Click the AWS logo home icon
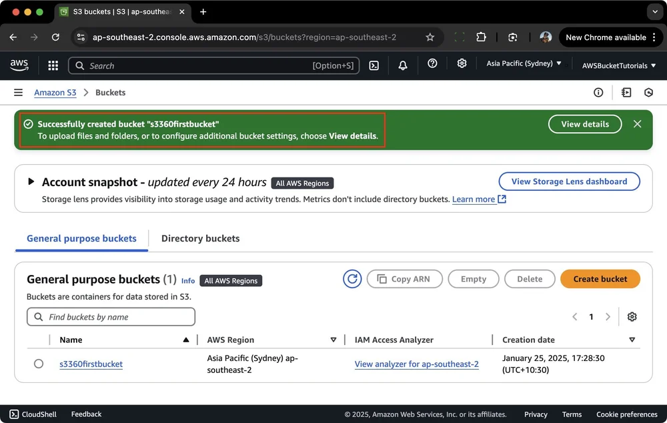 pyautogui.click(x=19, y=65)
